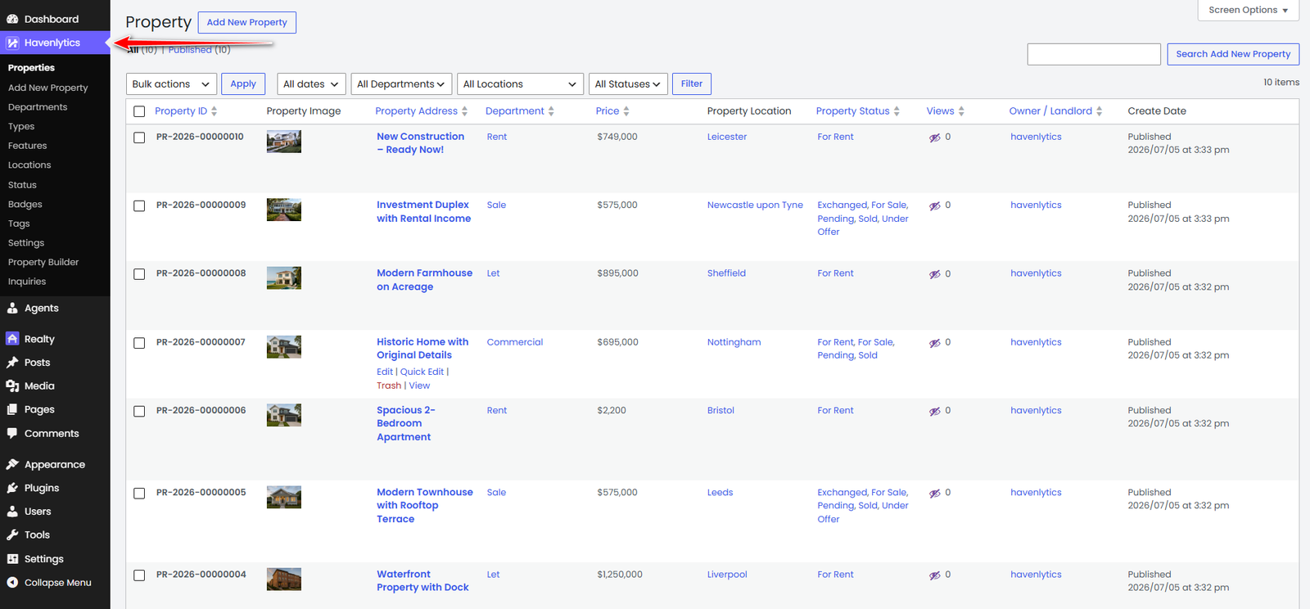Select checkbox for PR-2026-00000010
The height and width of the screenshot is (609, 1310).
pos(139,138)
